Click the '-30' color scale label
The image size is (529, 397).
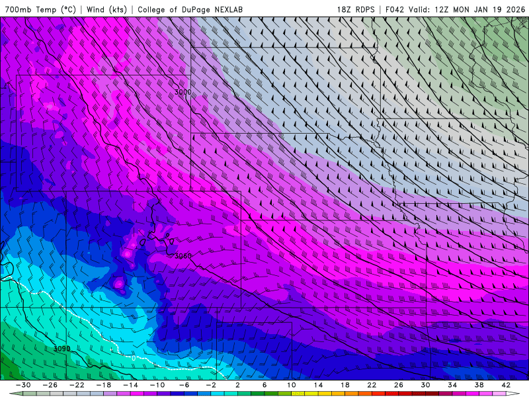[23, 385]
